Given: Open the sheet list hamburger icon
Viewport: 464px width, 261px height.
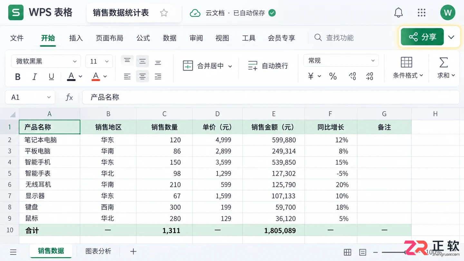Looking at the screenshot, I should click(13, 252).
